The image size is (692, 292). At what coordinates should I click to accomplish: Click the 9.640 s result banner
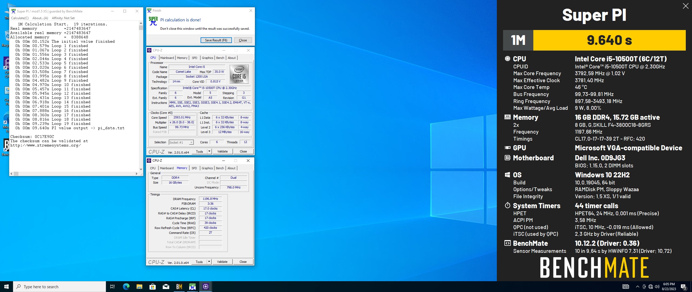tap(609, 40)
